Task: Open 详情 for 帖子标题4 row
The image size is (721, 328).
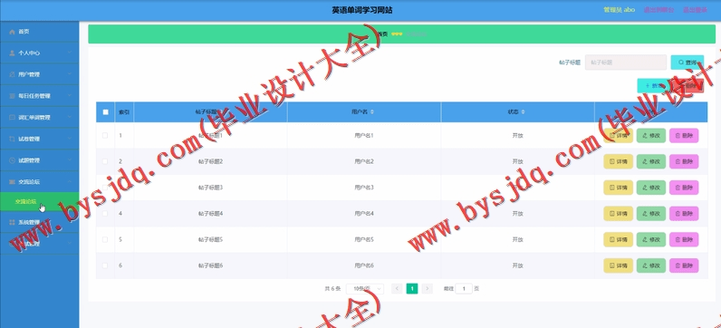Action: tap(618, 214)
